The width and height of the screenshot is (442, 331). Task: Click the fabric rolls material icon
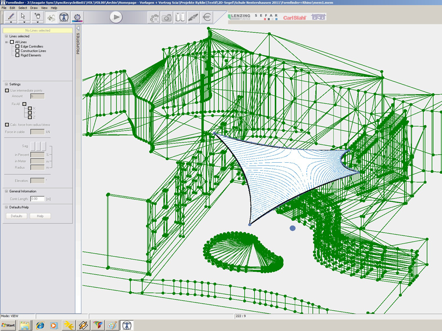tap(180, 17)
